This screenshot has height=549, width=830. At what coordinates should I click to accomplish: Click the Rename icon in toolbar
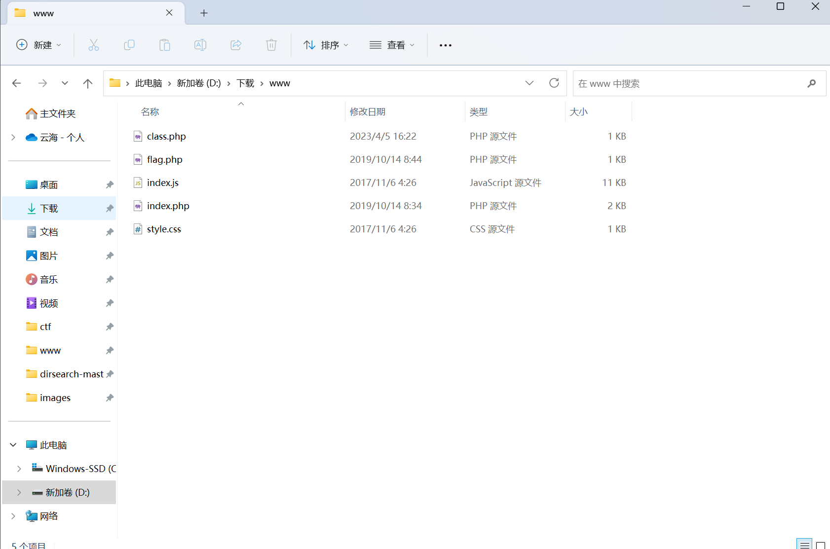click(200, 45)
